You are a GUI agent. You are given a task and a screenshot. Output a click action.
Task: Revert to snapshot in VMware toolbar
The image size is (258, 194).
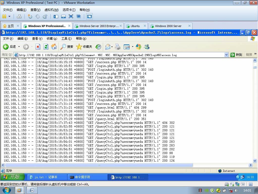(x=38, y=16)
